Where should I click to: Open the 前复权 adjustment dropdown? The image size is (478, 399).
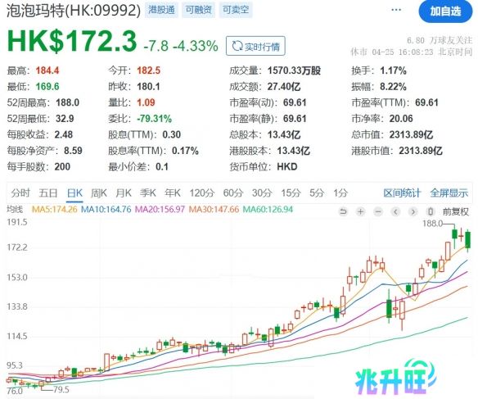pos(455,211)
